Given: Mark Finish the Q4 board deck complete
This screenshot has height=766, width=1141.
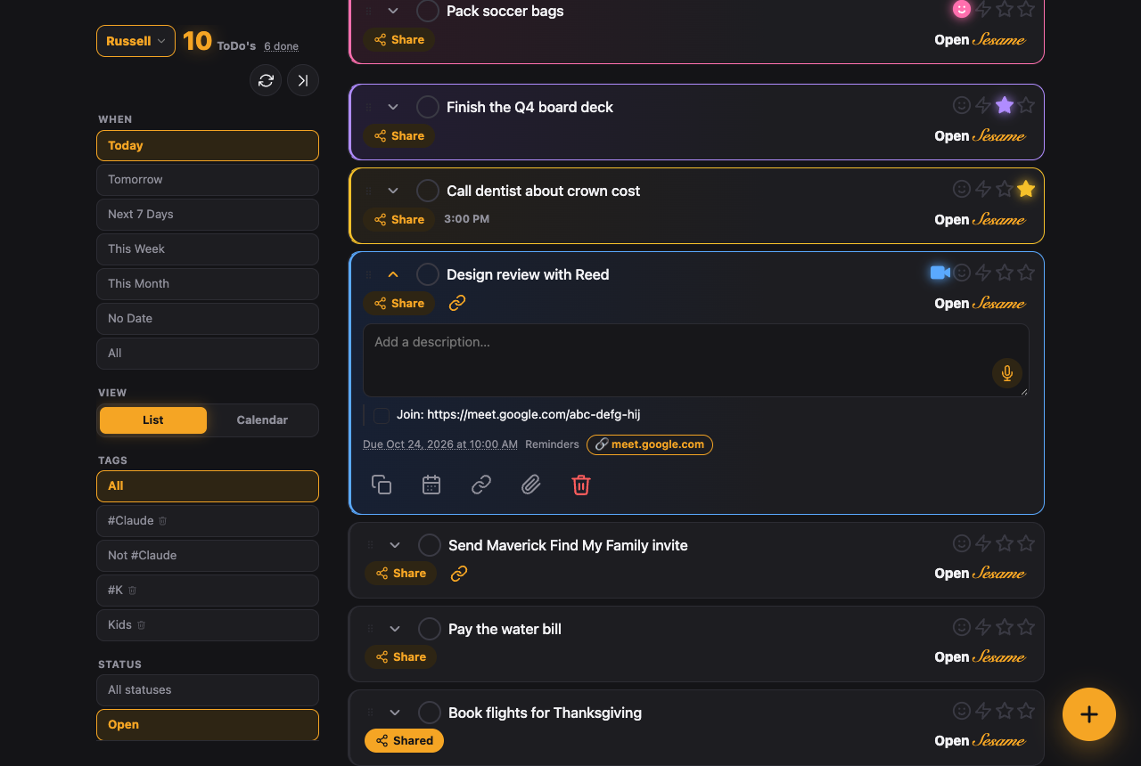Looking at the screenshot, I should point(428,107).
